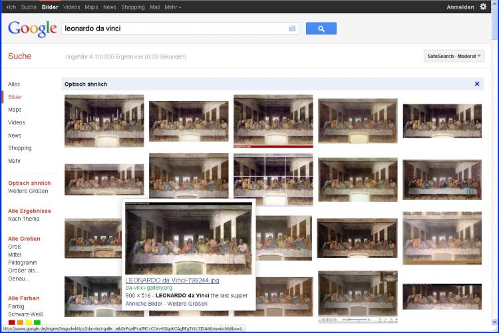Select the Groß size filter
Image resolution: width=499 pixels, height=333 pixels.
click(15, 246)
